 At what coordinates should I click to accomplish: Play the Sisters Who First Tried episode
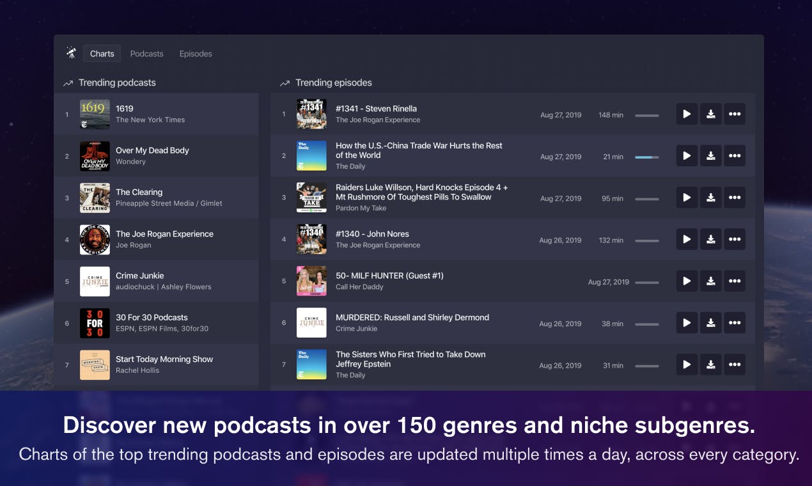tap(687, 364)
